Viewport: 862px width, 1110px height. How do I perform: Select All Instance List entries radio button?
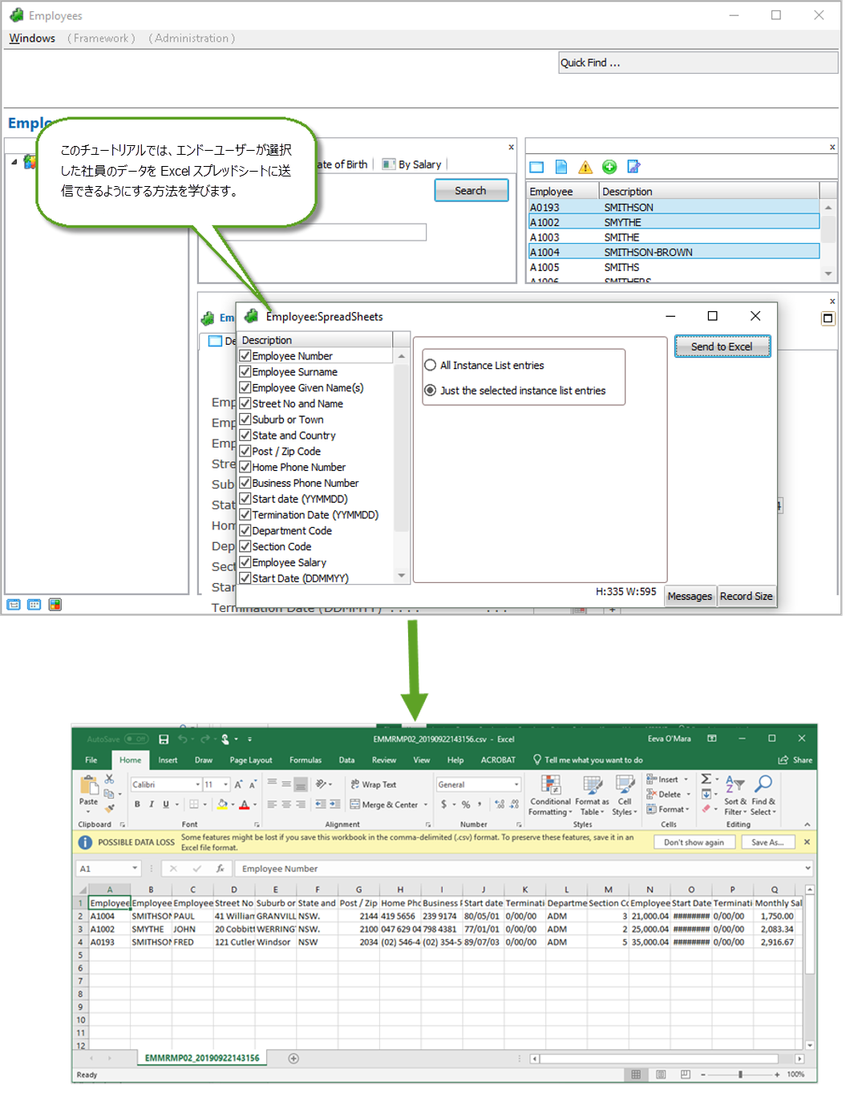click(x=431, y=365)
